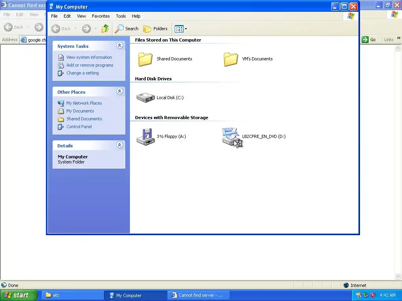402x301 pixels.
Task: Collapse the Details panel
Action: [x=119, y=145]
